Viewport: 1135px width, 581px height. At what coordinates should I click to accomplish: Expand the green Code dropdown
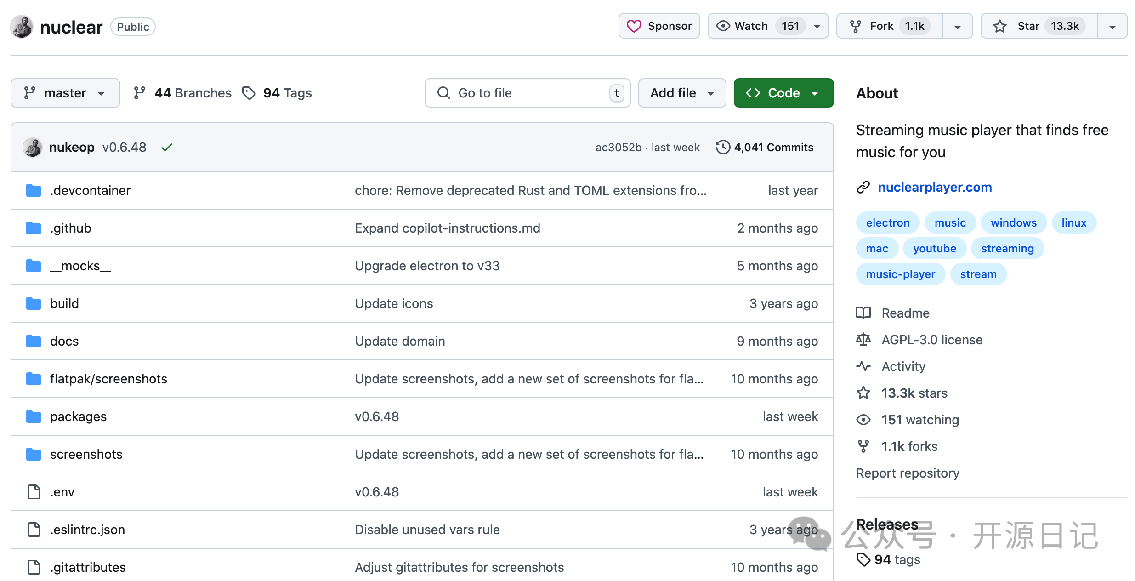point(783,93)
